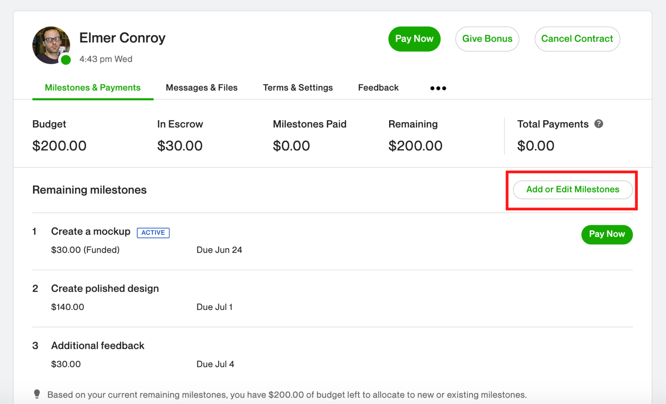Switch to the Messages & Files tab

click(201, 87)
